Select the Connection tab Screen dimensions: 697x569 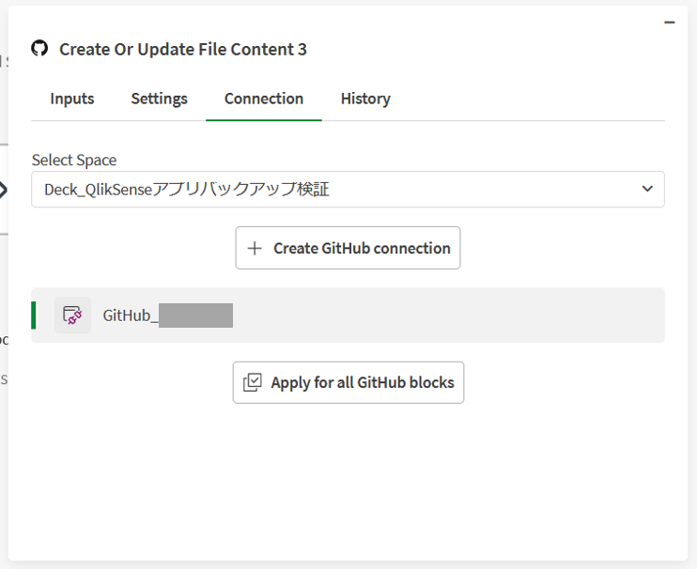coord(264,99)
